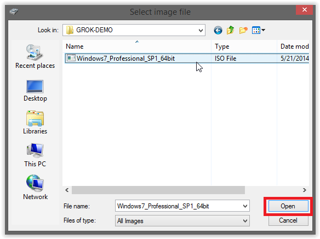This screenshot has width=320, height=239.
Task: Click the Cancel button
Action: click(288, 220)
